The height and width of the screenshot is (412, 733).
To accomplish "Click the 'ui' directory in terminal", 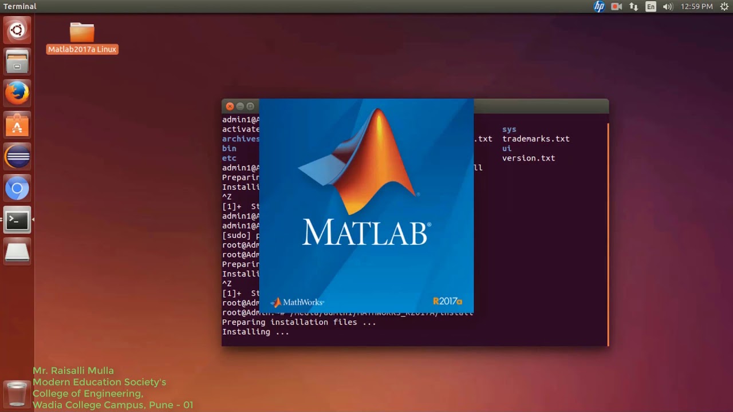I will (x=507, y=149).
